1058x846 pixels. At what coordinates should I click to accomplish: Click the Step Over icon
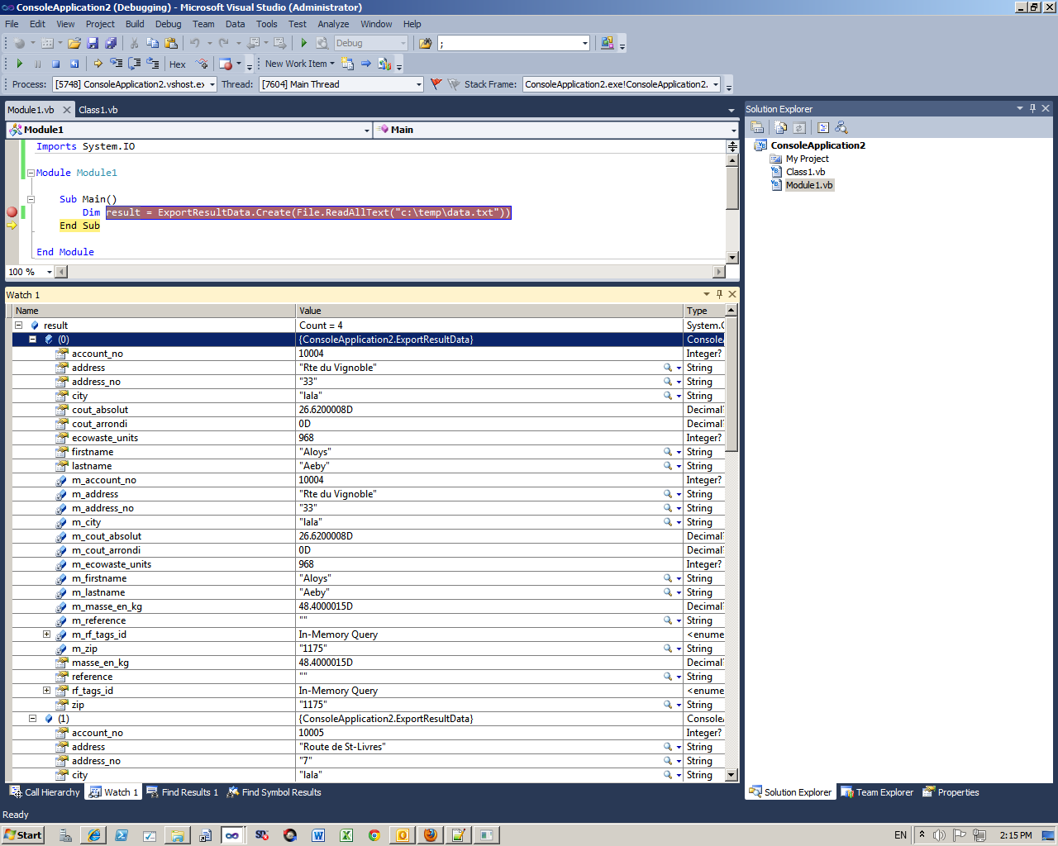(x=135, y=64)
